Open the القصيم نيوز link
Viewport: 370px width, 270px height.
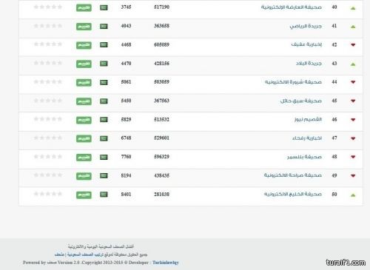[x=308, y=119]
